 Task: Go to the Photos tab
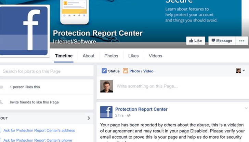coord(111,56)
